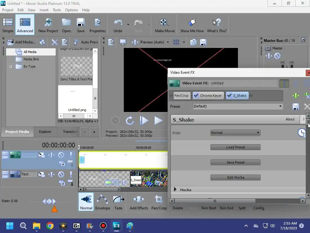Open the Project menu

(8, 10)
